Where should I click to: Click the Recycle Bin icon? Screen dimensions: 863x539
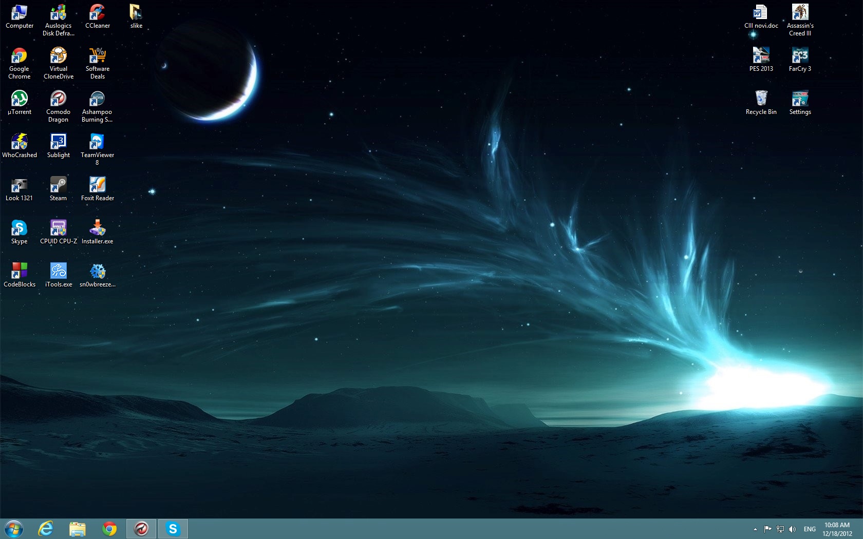click(x=761, y=103)
